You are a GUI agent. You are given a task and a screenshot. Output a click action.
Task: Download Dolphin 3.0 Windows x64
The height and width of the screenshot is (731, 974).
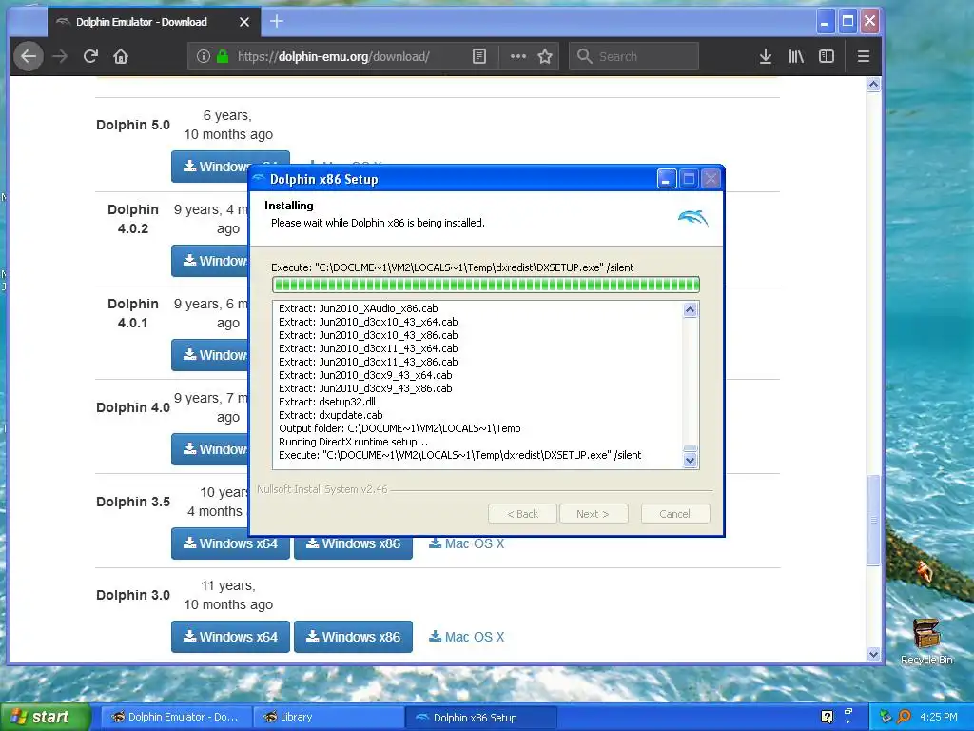[230, 637]
